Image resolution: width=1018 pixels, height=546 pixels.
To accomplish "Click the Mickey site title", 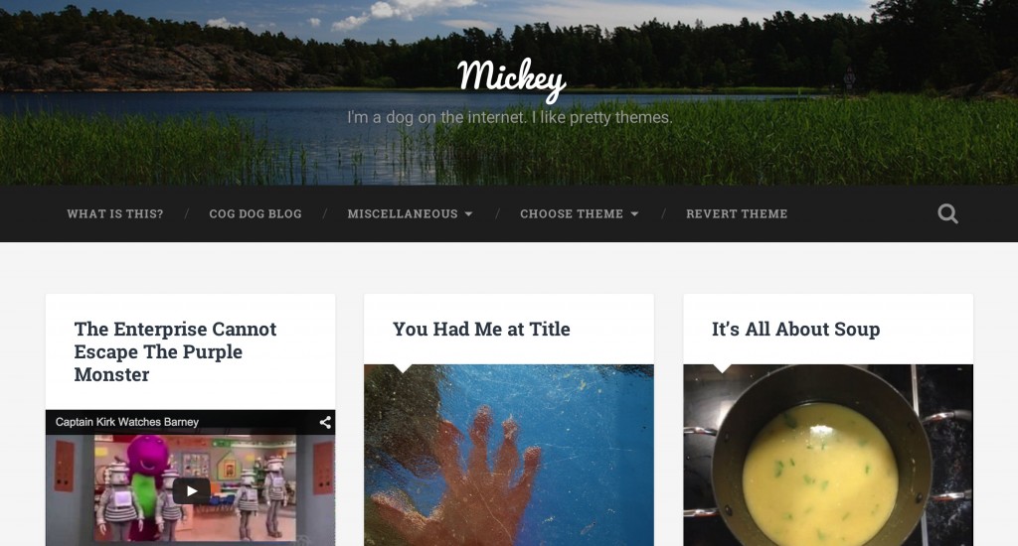I will pos(511,78).
